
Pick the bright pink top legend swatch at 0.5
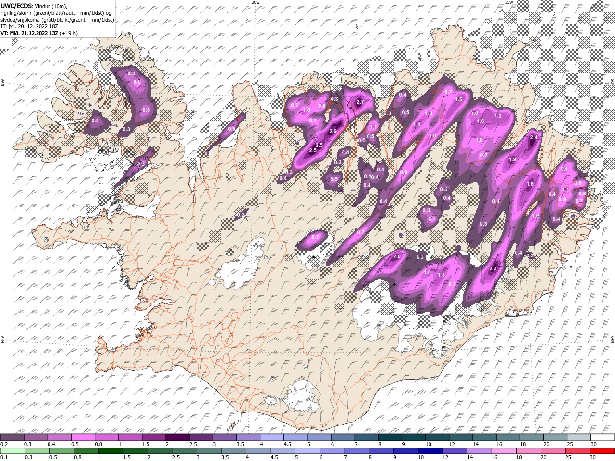click(83, 437)
